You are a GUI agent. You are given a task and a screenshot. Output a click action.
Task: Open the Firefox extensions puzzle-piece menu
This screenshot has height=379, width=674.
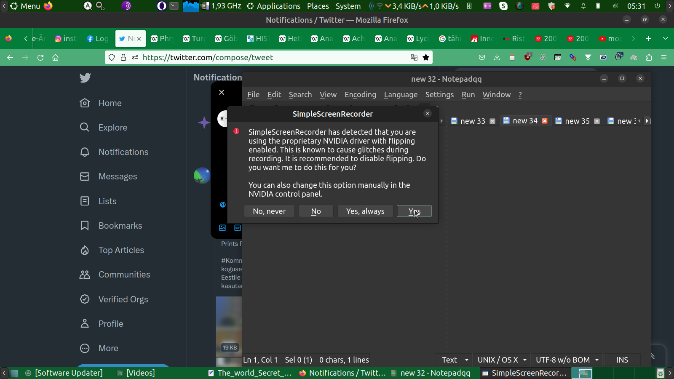tap(649, 58)
